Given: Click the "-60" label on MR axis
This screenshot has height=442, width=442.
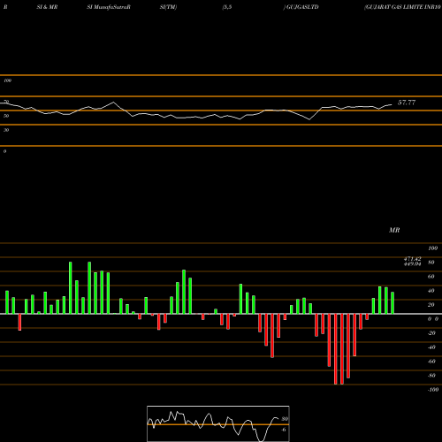Looking at the screenshot, I should [431, 362].
